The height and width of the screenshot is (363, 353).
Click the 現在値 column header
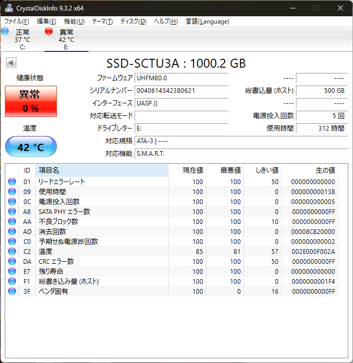point(187,170)
